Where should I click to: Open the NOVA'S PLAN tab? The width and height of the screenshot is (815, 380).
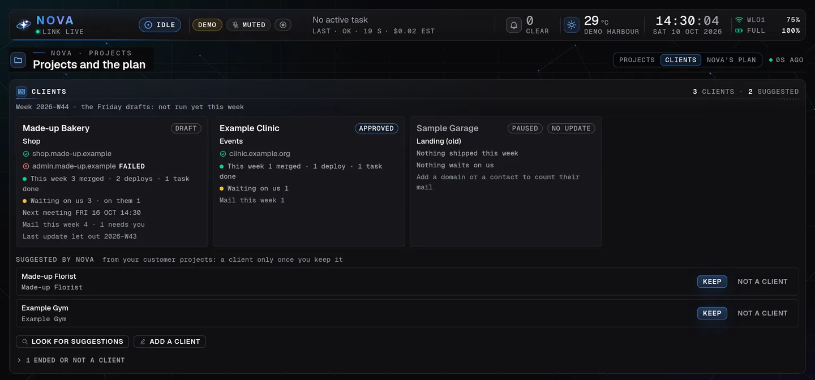[x=731, y=60]
